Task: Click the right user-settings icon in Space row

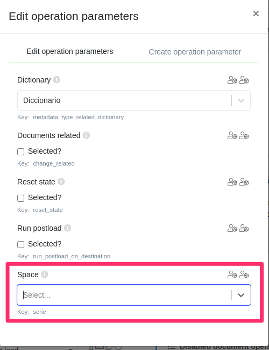Action: 244,274
